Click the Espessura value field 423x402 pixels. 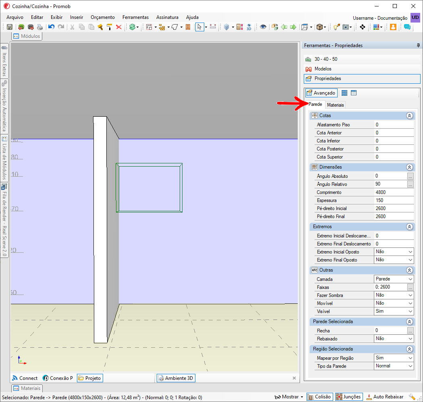coord(394,200)
